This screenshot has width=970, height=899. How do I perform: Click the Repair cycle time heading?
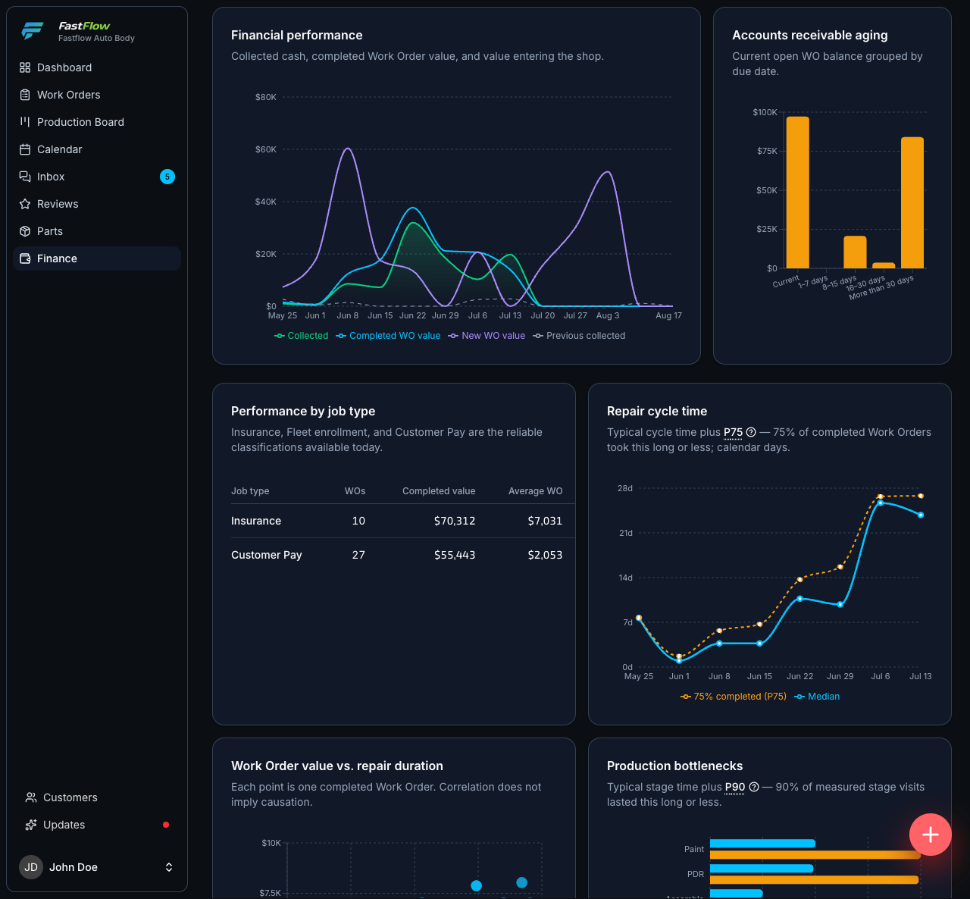click(x=657, y=411)
